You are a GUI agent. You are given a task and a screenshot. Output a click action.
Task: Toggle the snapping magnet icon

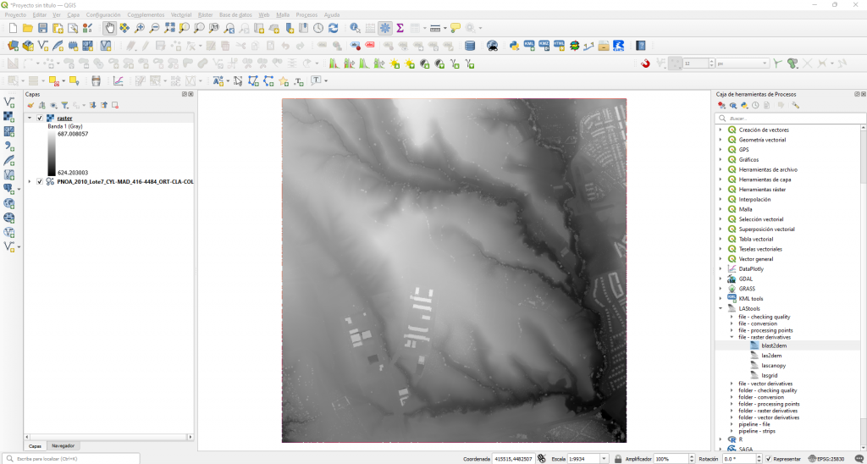click(645, 64)
